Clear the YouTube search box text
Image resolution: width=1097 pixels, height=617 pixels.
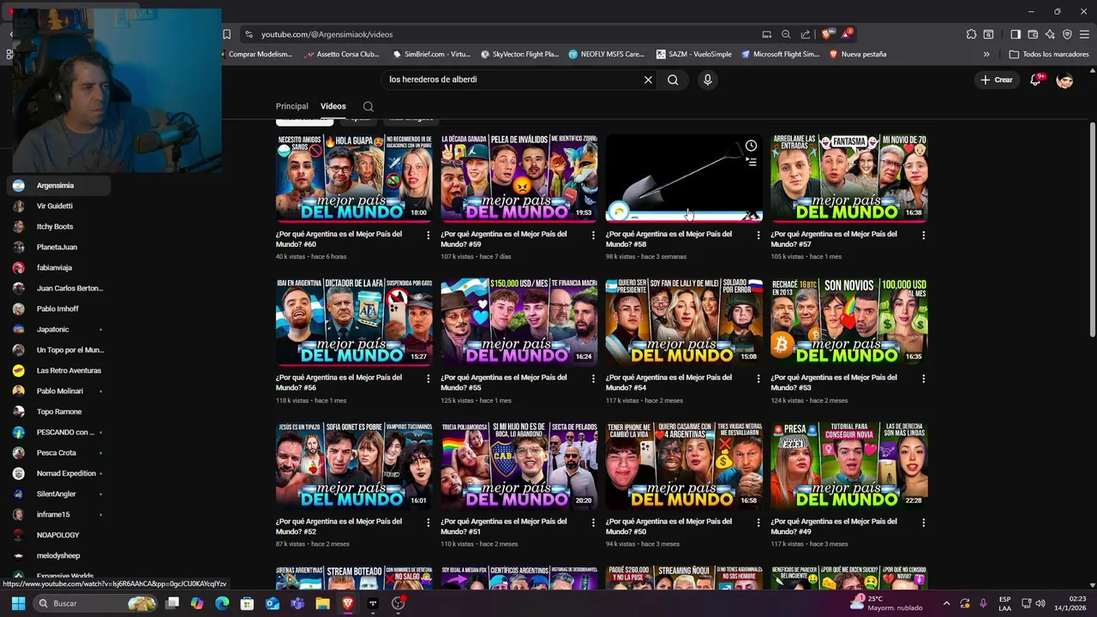[648, 80]
